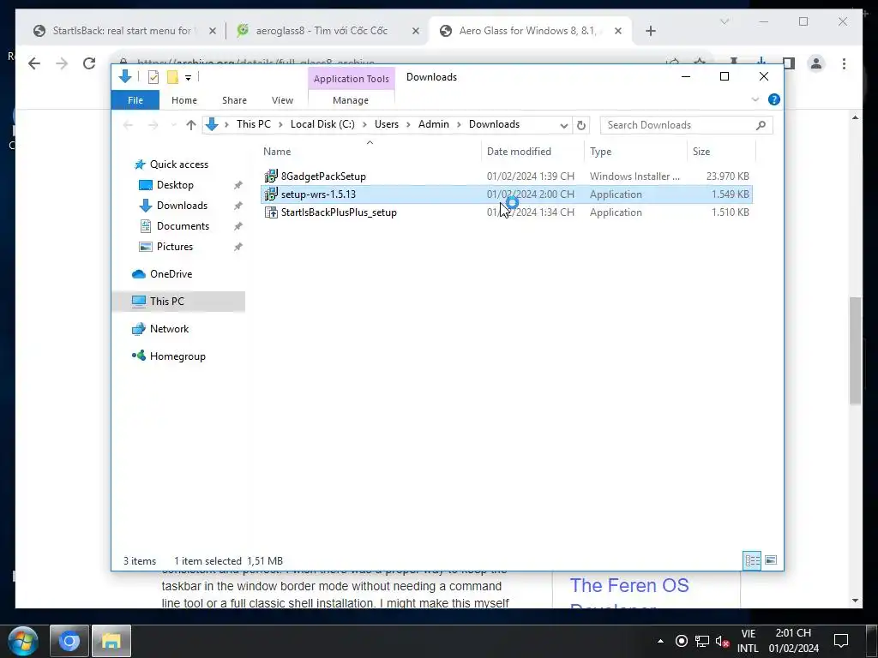
Task: Open Explorer Help via question mark icon
Action: tap(774, 99)
